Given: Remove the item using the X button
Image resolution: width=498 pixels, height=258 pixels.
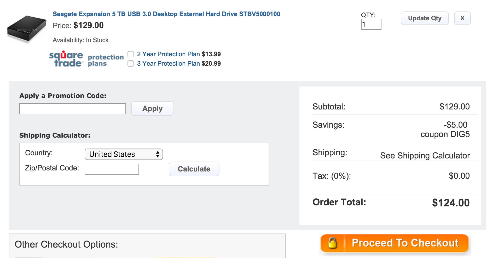Looking at the screenshot, I should pyautogui.click(x=462, y=18).
